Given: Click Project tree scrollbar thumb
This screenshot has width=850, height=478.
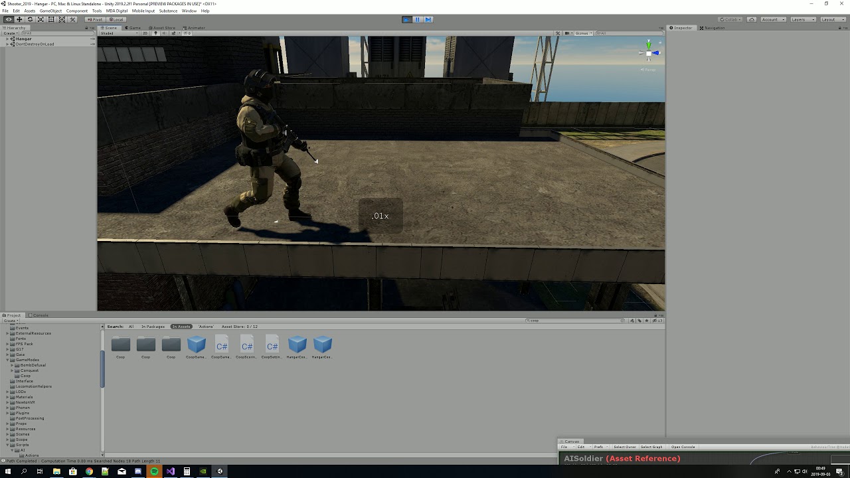Looking at the screenshot, I should 102,369.
